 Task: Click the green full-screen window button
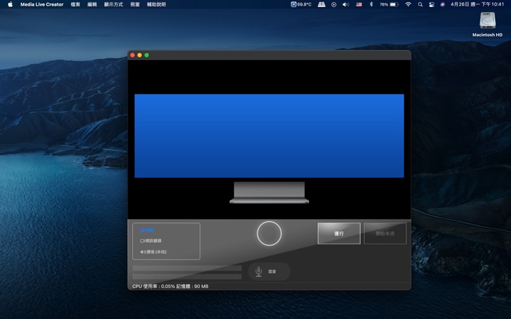coord(147,55)
